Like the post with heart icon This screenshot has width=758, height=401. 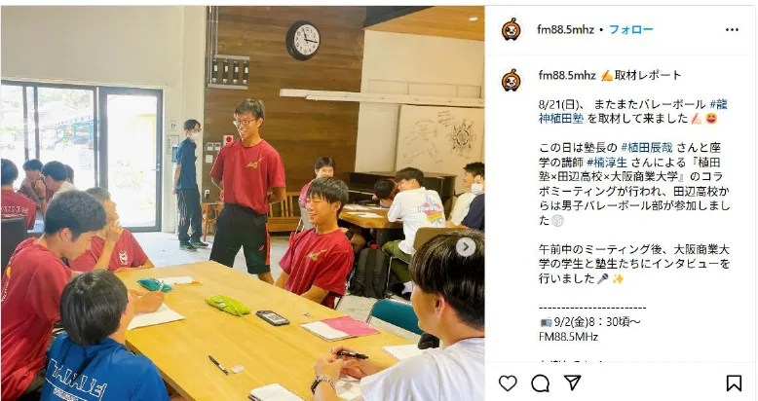click(508, 383)
